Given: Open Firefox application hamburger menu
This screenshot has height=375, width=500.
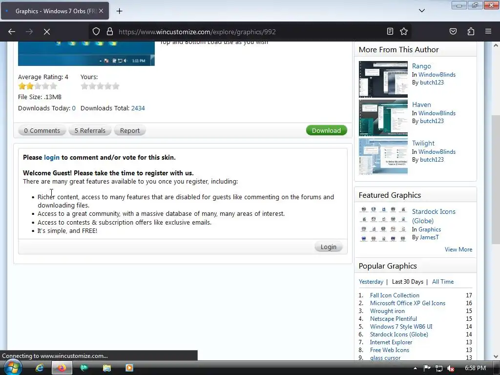Looking at the screenshot, I should coord(488,32).
